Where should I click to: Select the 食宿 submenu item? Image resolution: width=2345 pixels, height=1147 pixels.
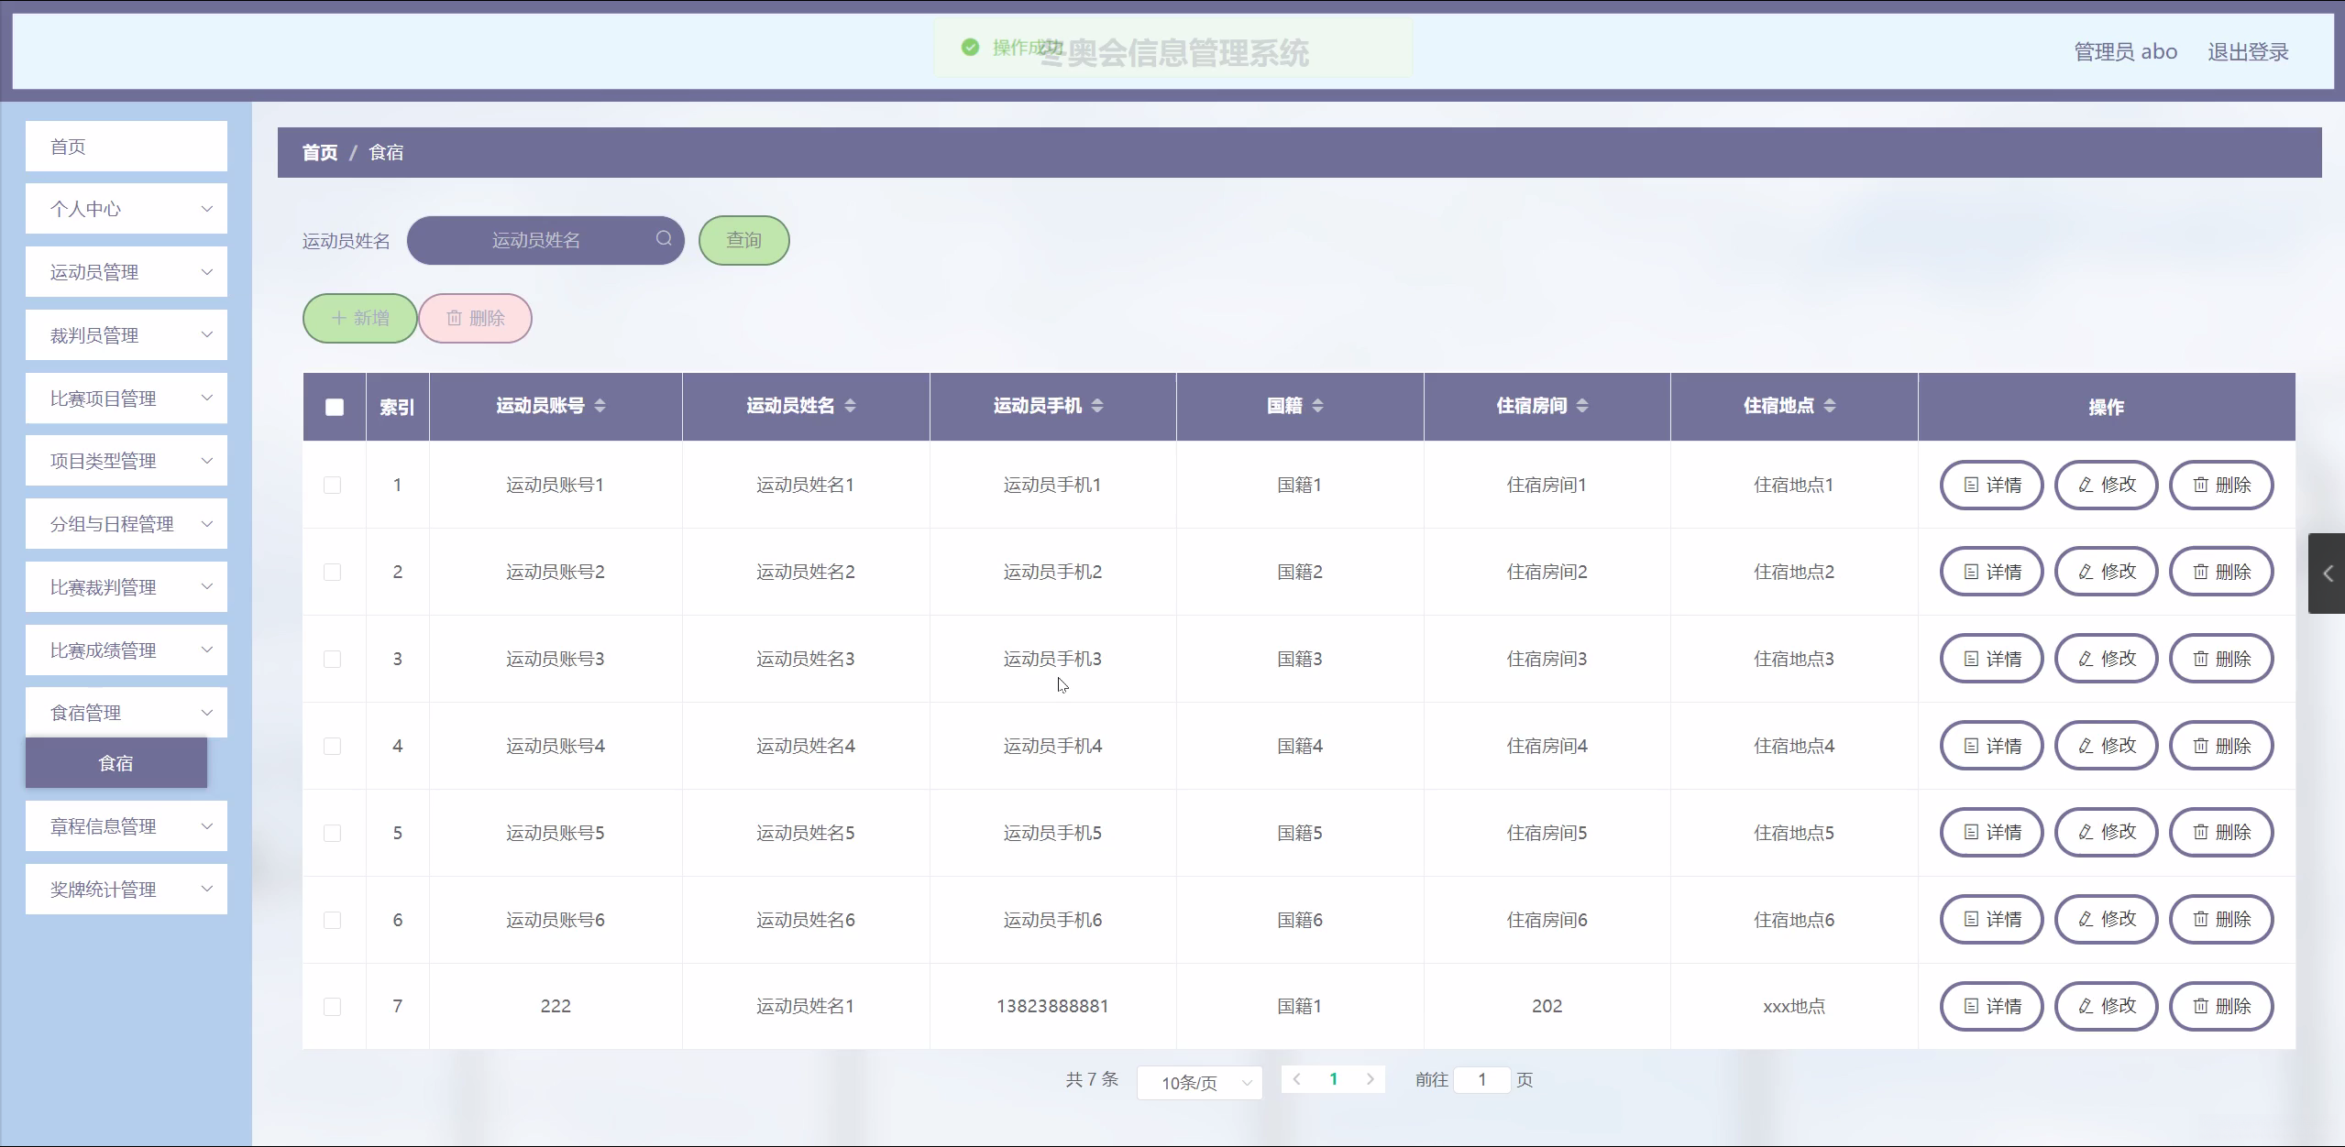[x=116, y=763]
